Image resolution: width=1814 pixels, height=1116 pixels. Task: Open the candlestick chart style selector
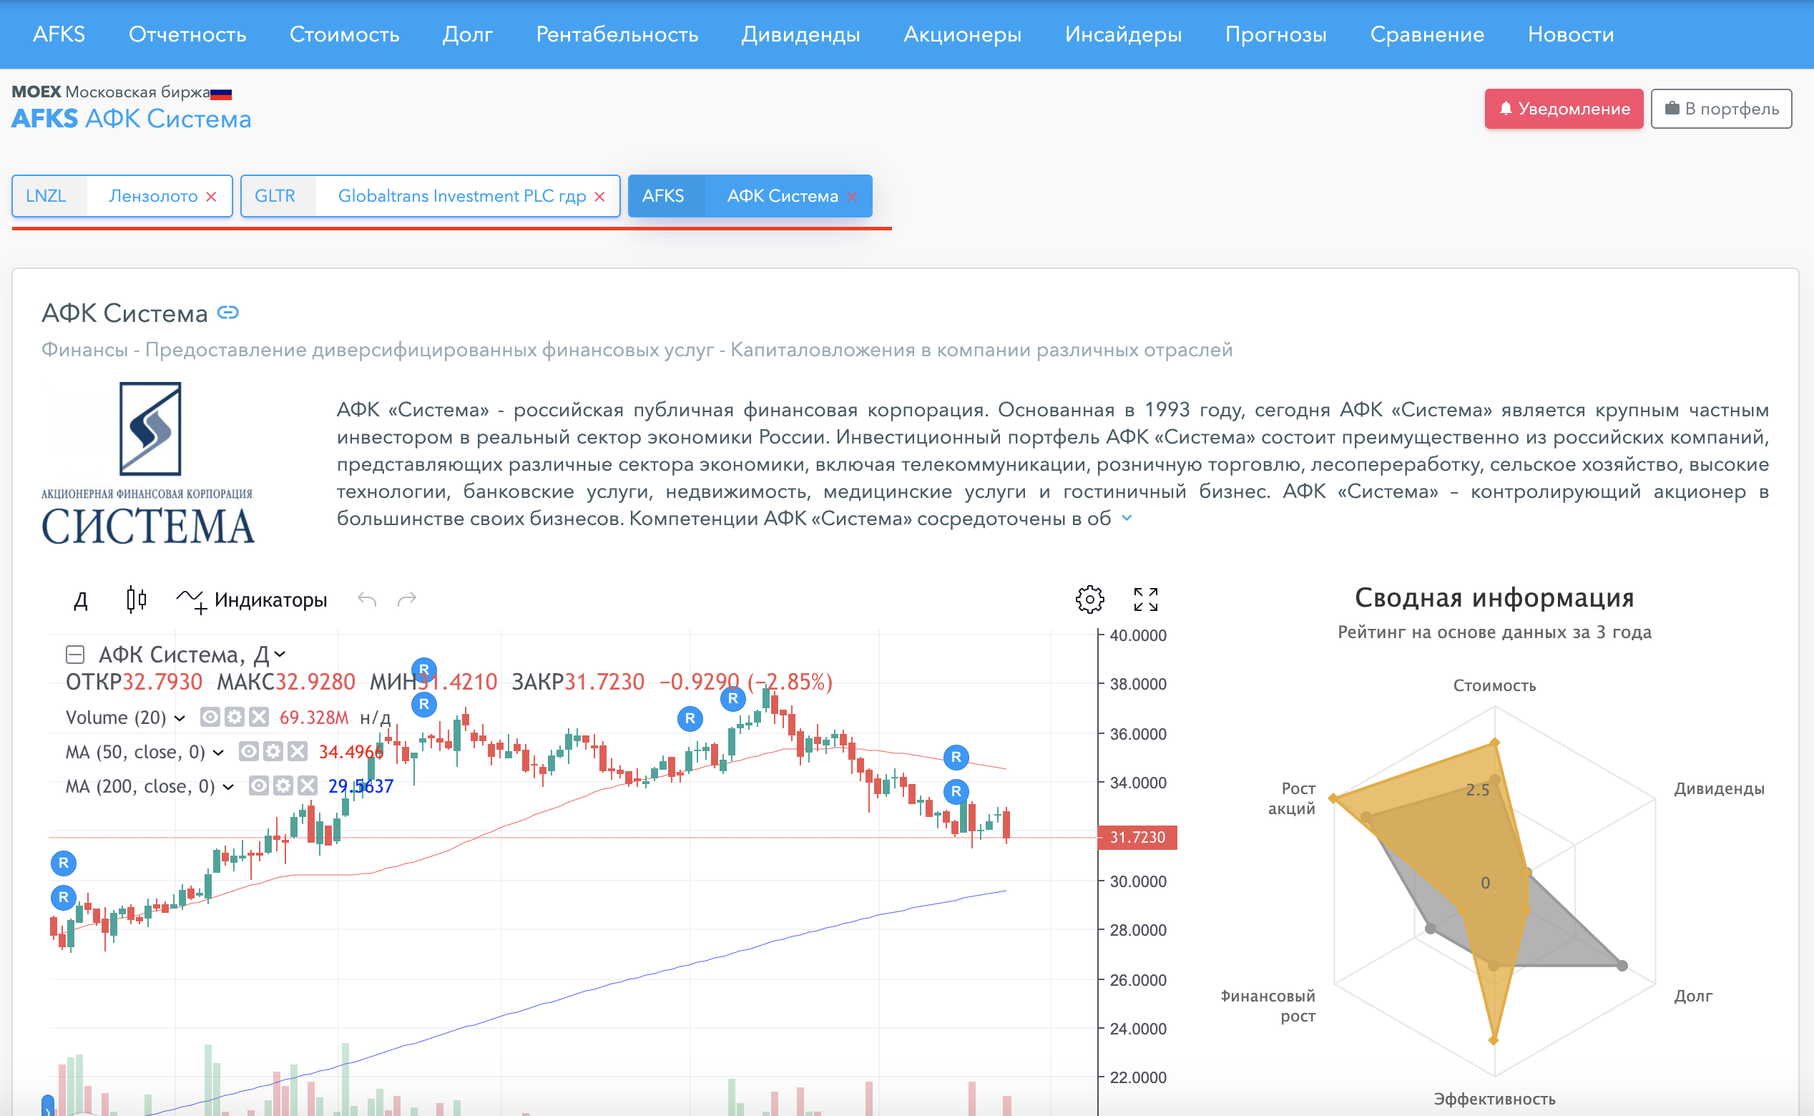137,599
